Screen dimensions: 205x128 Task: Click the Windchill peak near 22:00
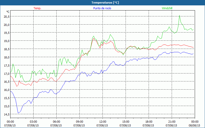[180, 15]
